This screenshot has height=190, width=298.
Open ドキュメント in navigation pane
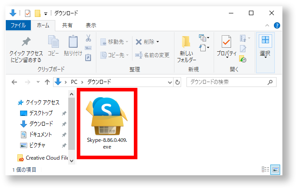(x=36, y=135)
